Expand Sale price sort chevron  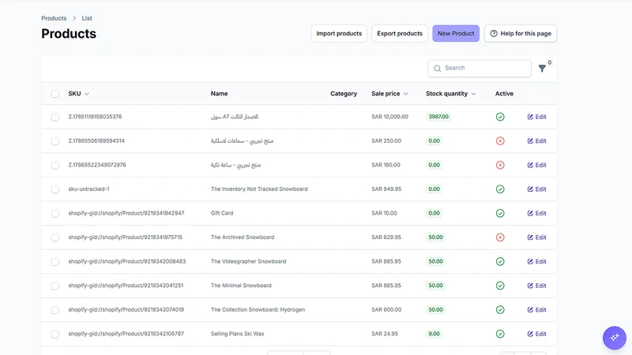tap(406, 94)
